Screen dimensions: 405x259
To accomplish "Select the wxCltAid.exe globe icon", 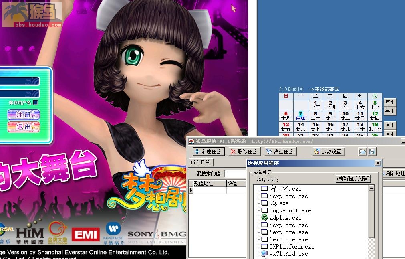I will click(264, 253).
